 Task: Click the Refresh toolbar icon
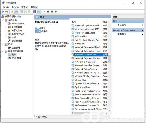[x=25, y=12]
